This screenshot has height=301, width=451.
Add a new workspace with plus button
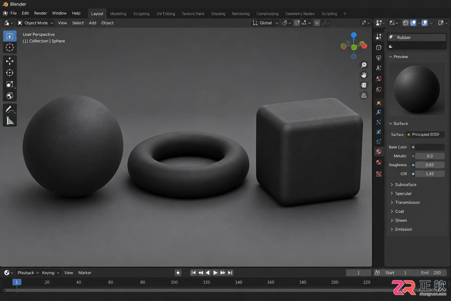tap(345, 13)
